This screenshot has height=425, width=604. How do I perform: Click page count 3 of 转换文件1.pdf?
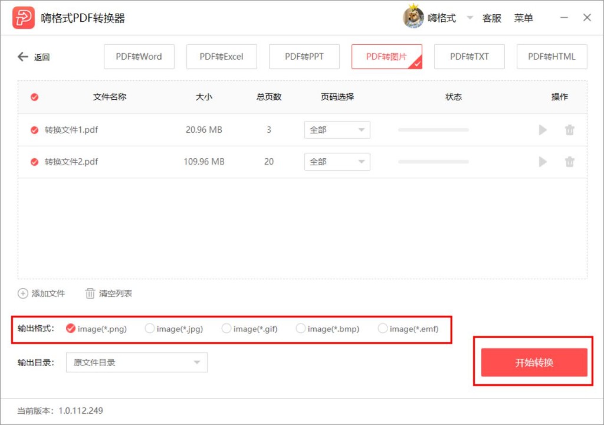[x=269, y=130]
